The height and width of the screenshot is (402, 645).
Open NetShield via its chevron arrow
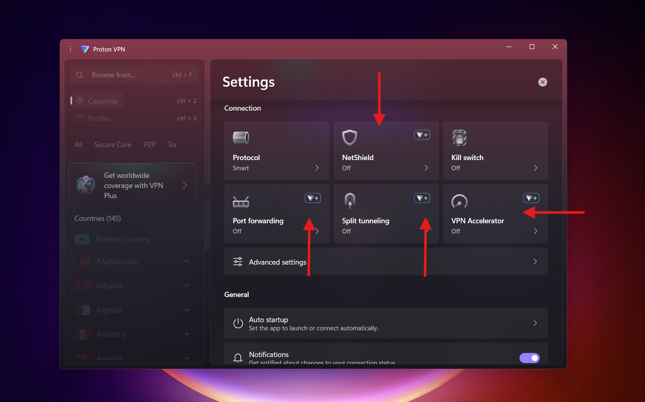[x=426, y=168]
